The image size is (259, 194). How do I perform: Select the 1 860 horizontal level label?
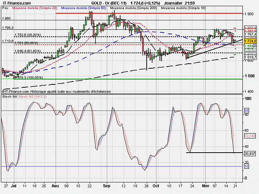coord(6,18)
